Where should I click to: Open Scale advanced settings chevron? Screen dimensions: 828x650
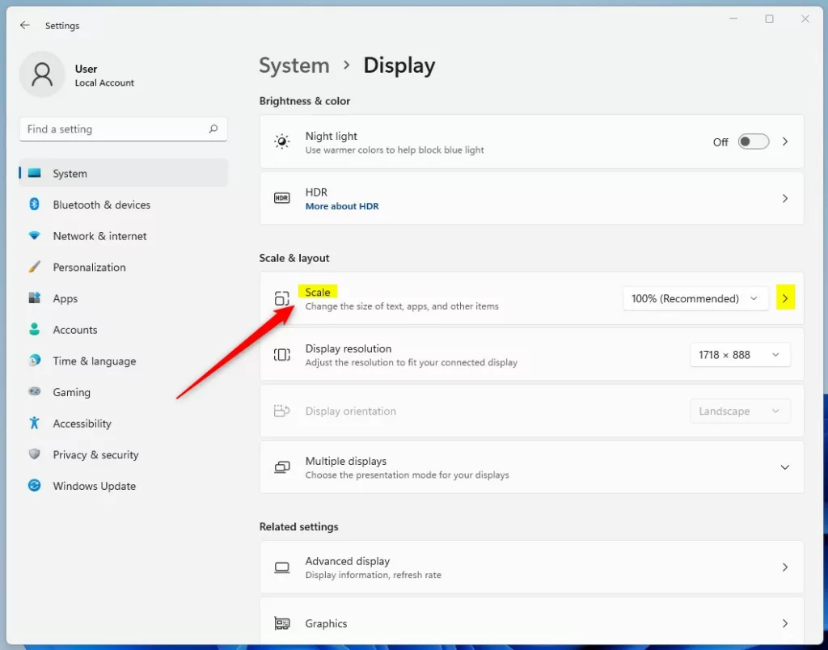pos(784,298)
